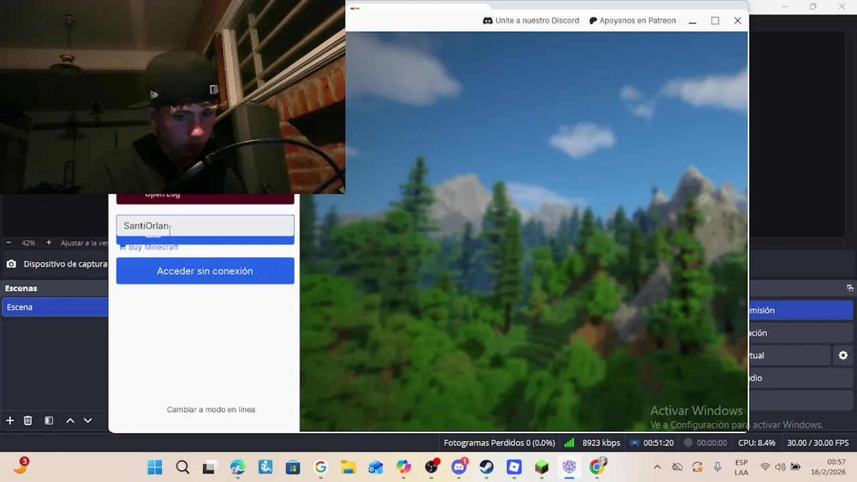Switch the ESP LAA keyboard language
The image size is (857, 482).
click(741, 467)
